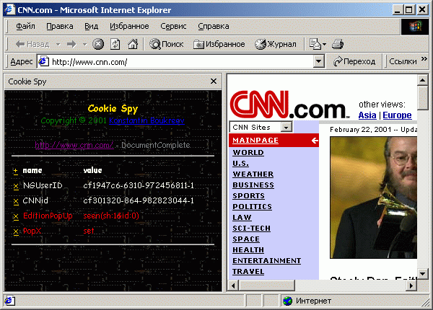This screenshot has width=433, height=310.
Task: Go to the home page via Home icon
Action: tap(133, 44)
